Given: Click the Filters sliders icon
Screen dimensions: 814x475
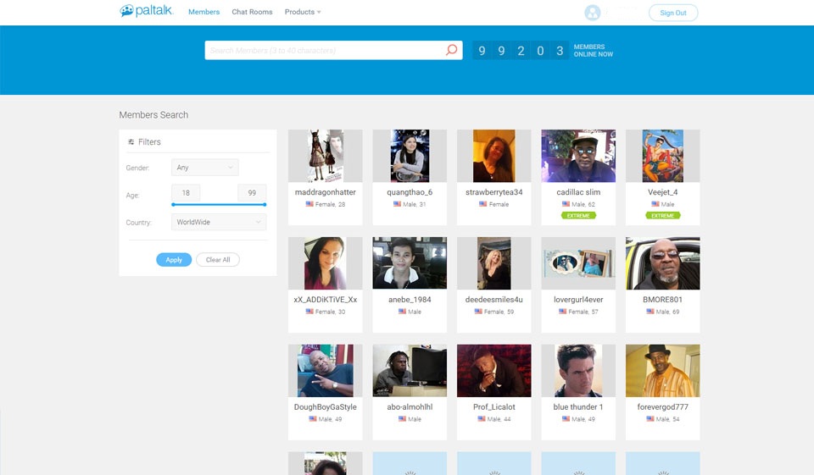Looking at the screenshot, I should (x=131, y=142).
